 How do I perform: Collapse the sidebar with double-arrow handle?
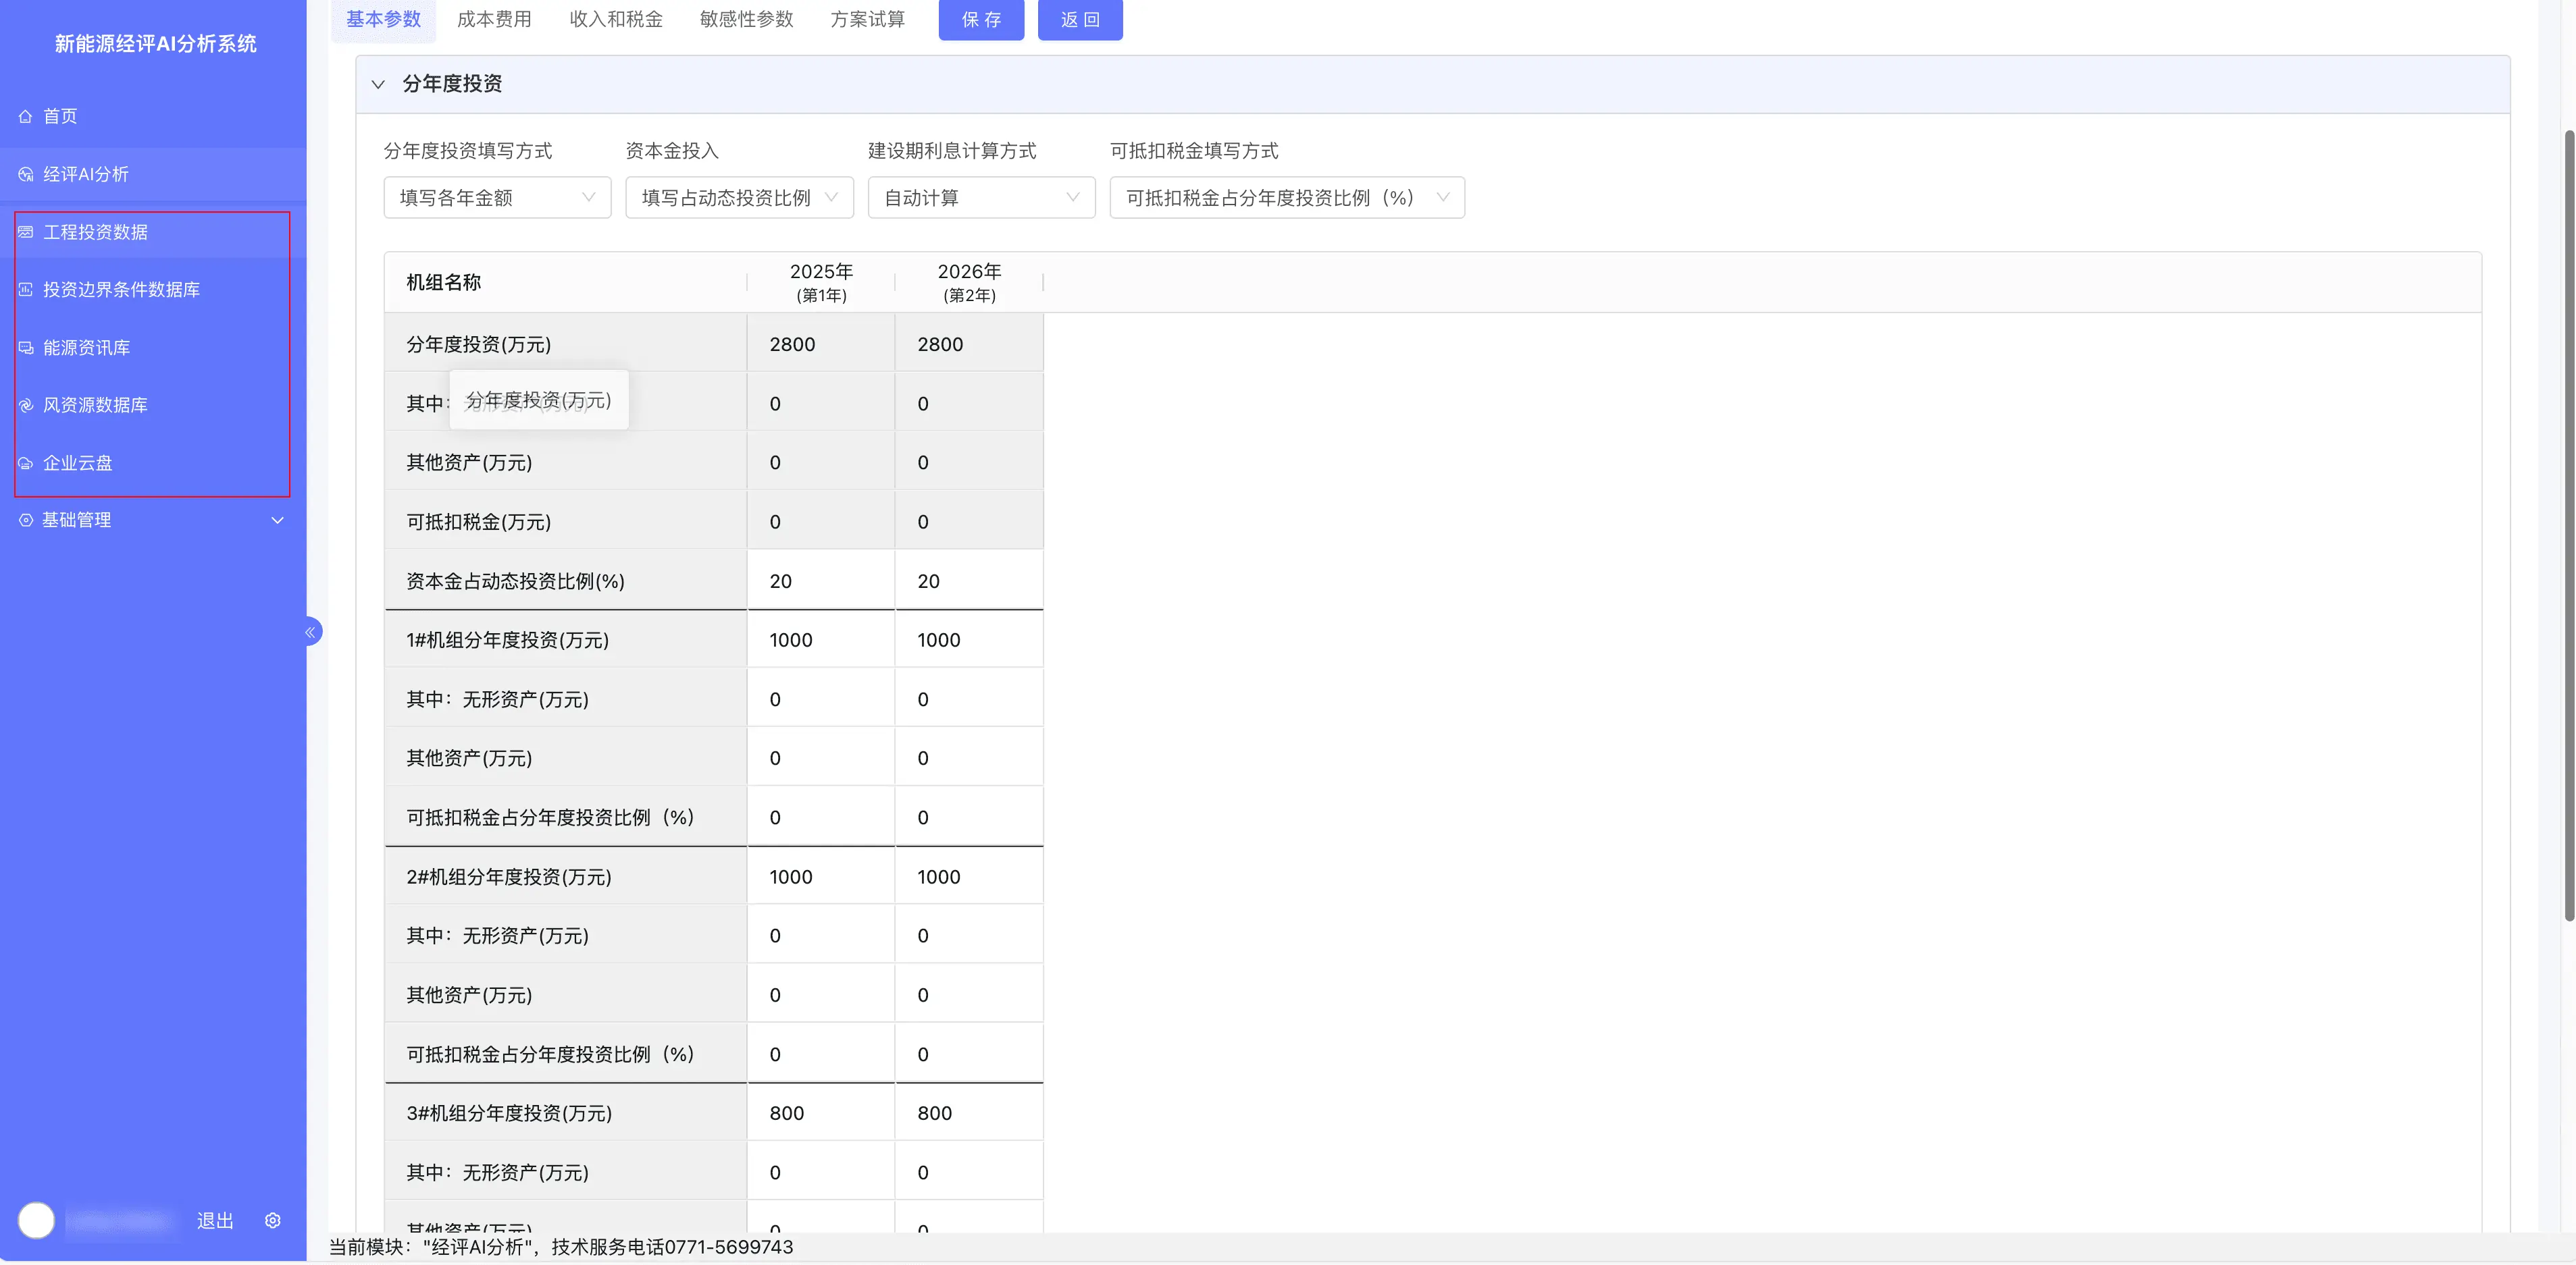[311, 632]
